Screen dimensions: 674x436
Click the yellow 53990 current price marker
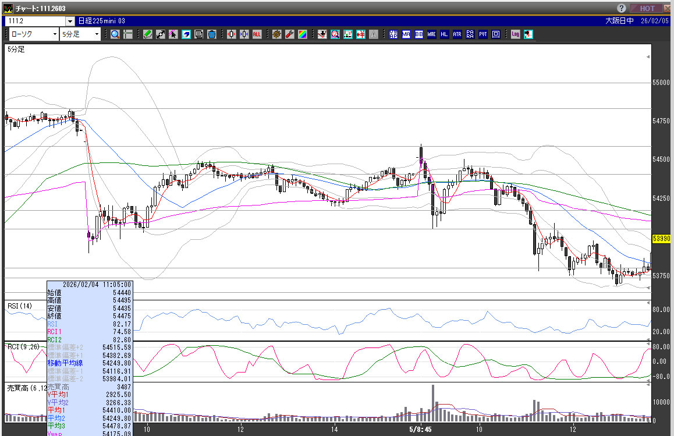pos(662,239)
